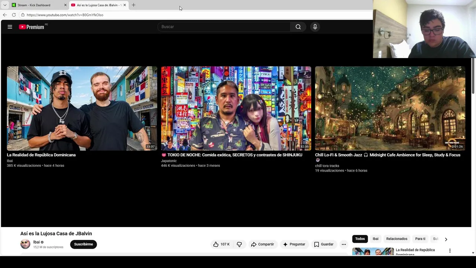View site information icon in address bar
The height and width of the screenshot is (268, 476).
[x=23, y=15]
